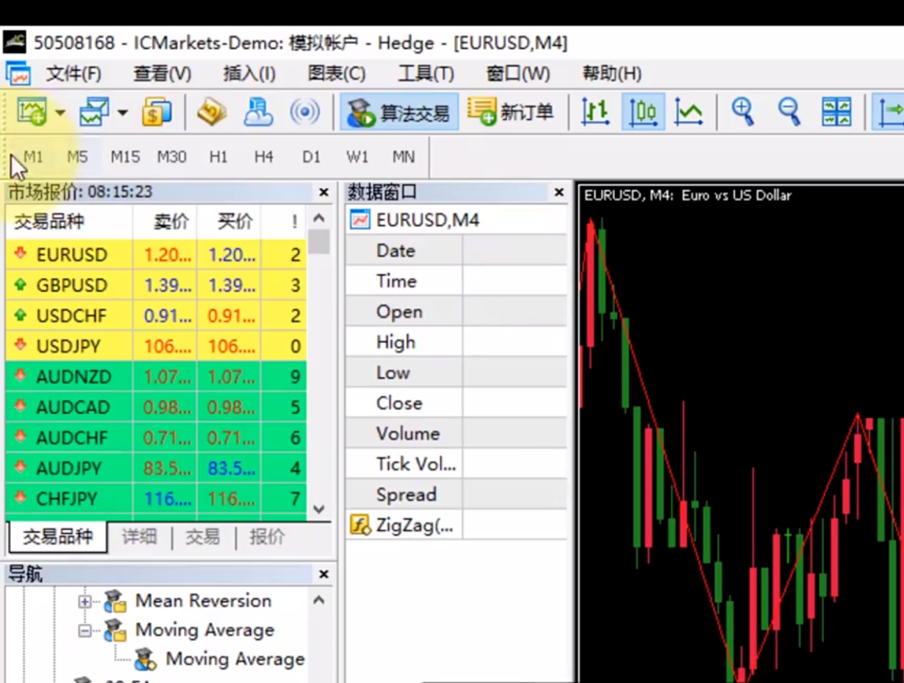Screen dimensions: 904x683
Task: Click the MetaTrader application icon in title bar
Action: pos(14,42)
